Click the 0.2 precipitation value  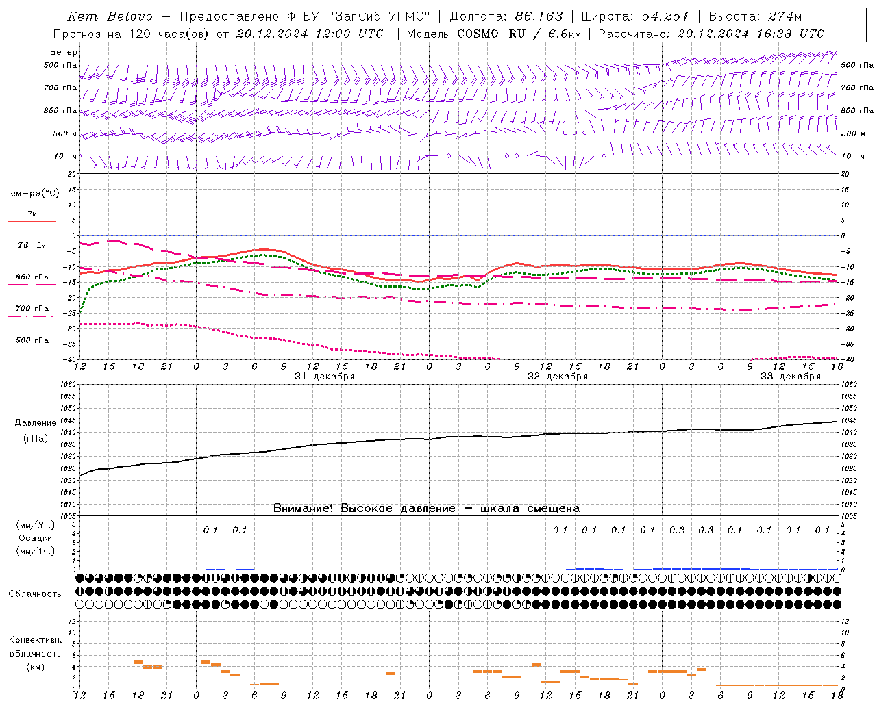[677, 530]
